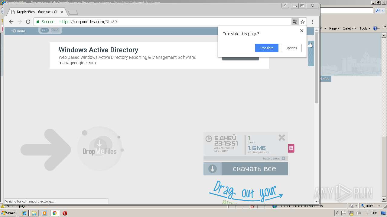Go back with Chrome's back arrow

tap(11, 22)
